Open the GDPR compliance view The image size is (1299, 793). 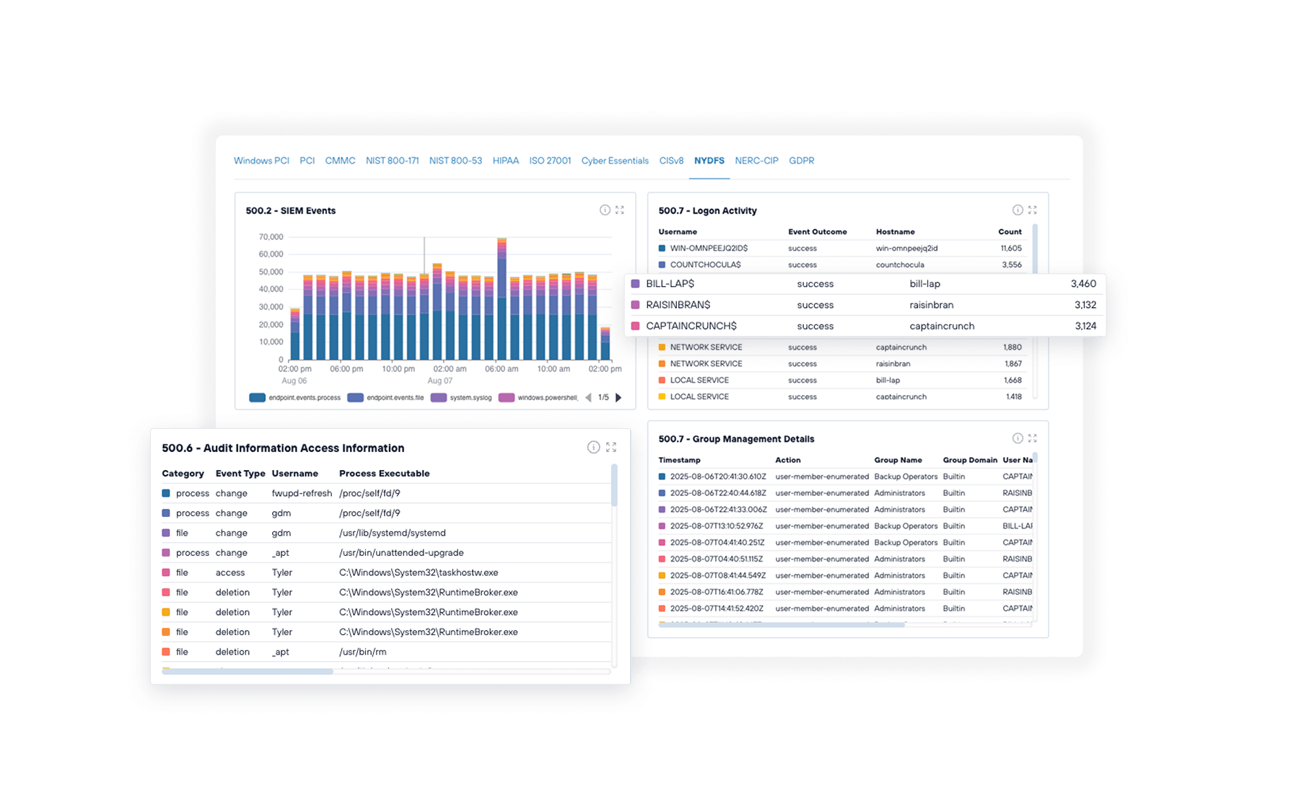pyautogui.click(x=802, y=161)
